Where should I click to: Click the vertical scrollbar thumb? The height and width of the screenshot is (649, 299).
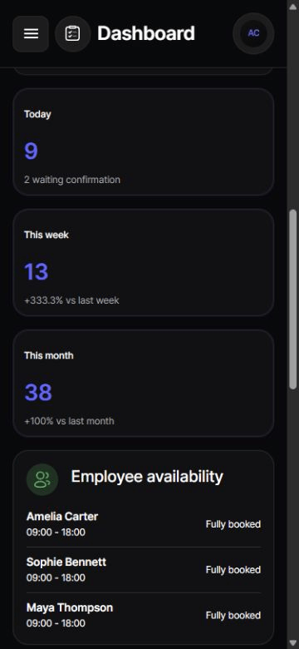pos(293,300)
